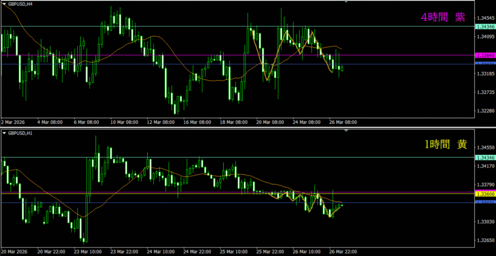Click the 10 Mar 08:00 time label

(125, 122)
